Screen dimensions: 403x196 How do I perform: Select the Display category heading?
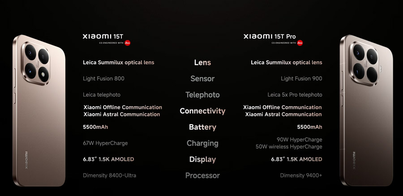click(202, 159)
